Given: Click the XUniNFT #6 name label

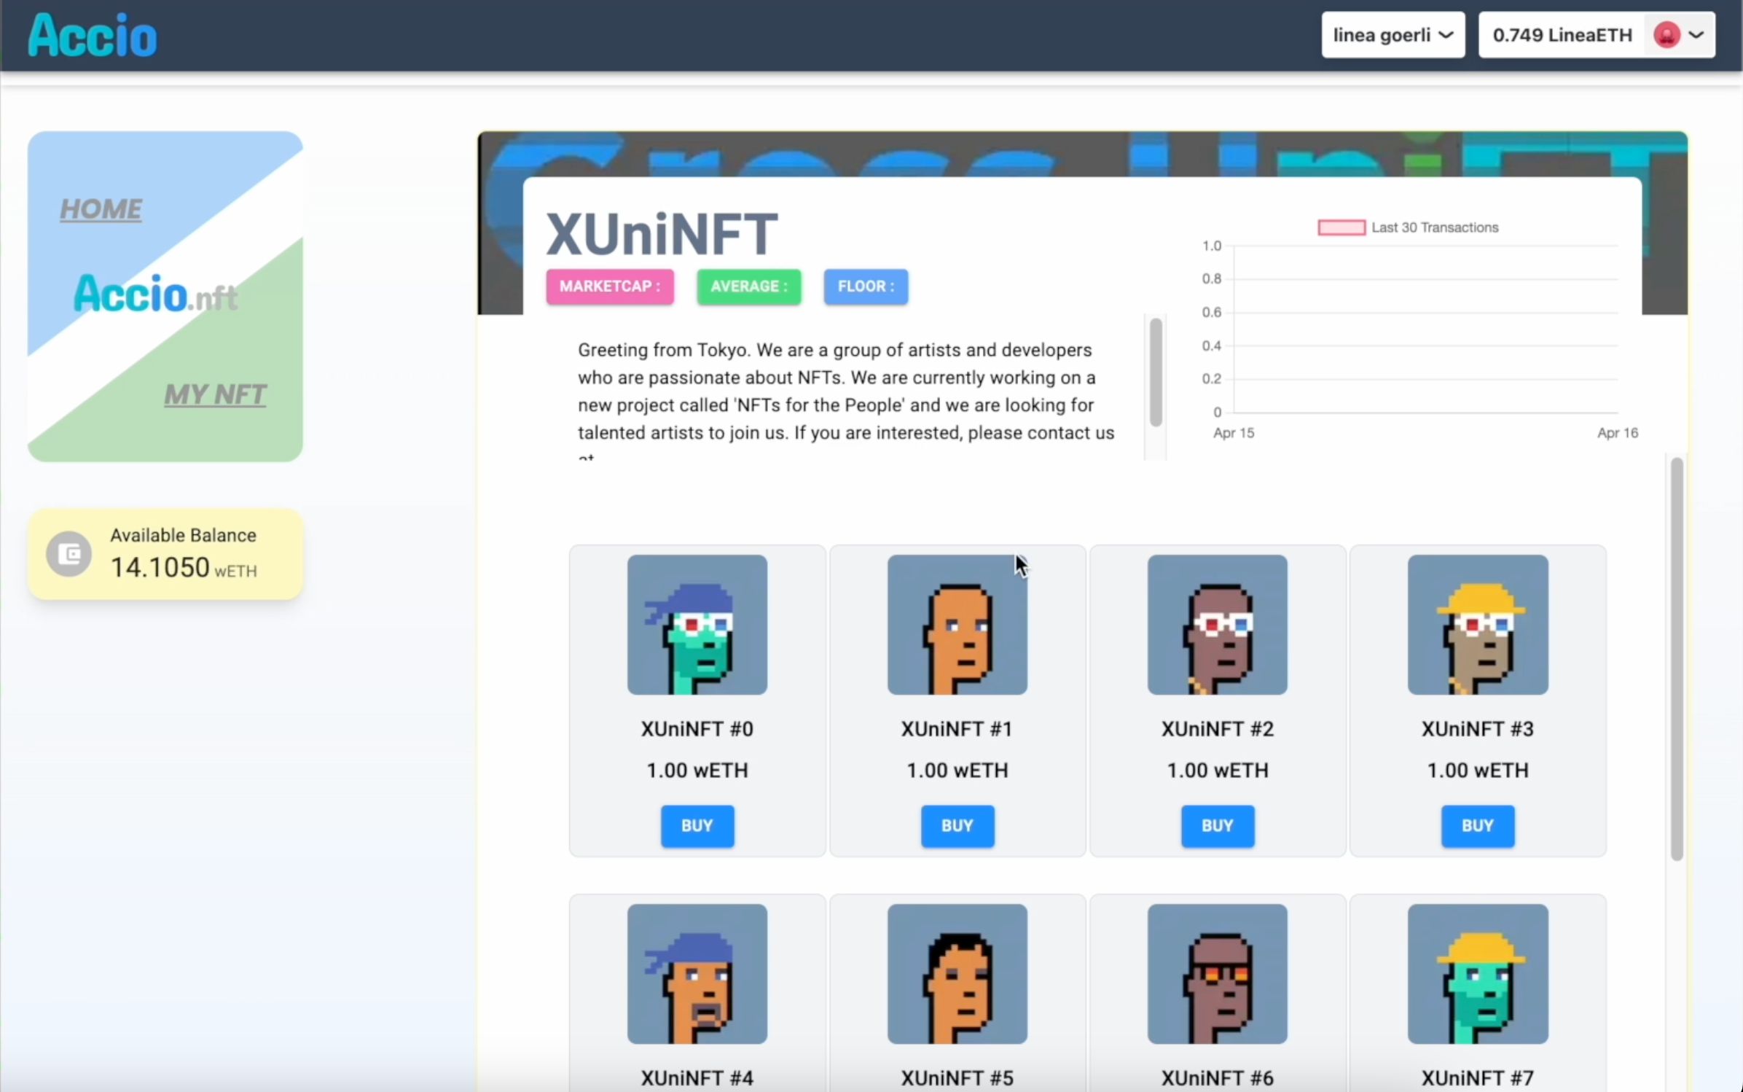Looking at the screenshot, I should coord(1218,1078).
